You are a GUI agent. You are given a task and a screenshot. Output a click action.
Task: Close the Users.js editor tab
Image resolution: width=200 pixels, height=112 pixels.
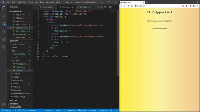click(73, 7)
